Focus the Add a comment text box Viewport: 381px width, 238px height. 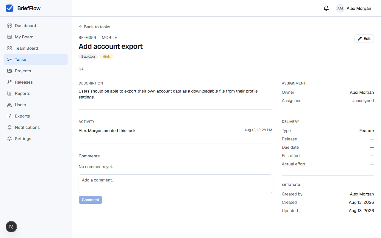point(175,184)
